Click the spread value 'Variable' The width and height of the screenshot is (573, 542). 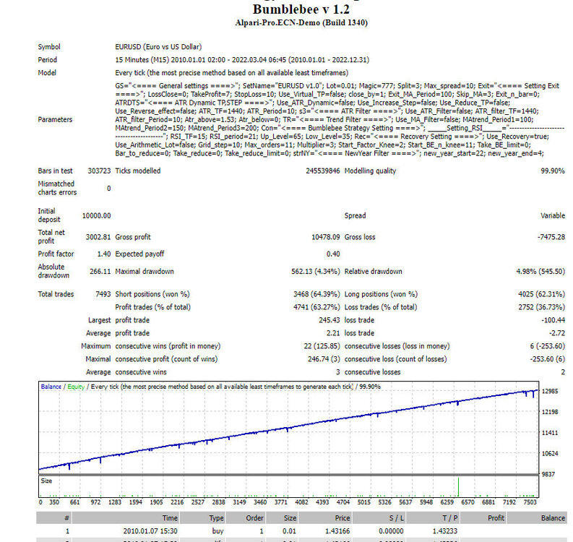pyautogui.click(x=553, y=215)
